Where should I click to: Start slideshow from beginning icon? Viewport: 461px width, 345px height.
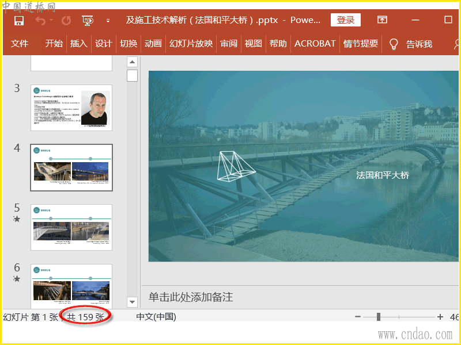coord(88,21)
